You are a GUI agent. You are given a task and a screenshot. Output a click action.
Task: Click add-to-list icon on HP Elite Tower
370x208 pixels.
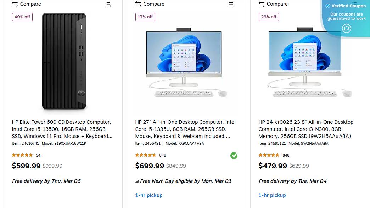coord(109,5)
